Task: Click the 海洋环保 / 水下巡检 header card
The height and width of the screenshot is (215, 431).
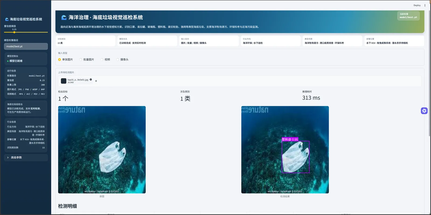Action: click(x=271, y=41)
